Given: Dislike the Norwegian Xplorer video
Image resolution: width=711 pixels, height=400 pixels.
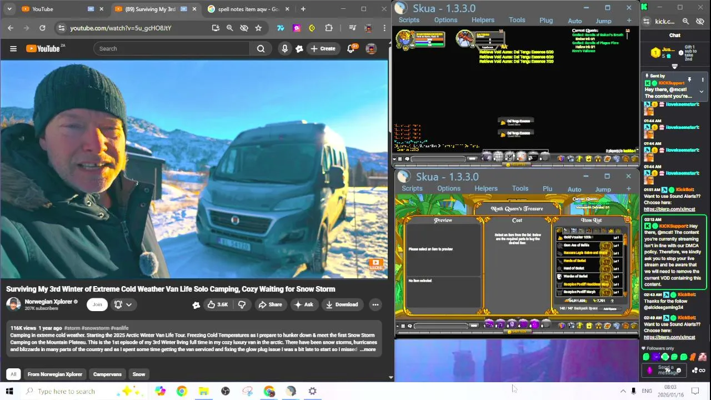Looking at the screenshot, I should coord(242,304).
